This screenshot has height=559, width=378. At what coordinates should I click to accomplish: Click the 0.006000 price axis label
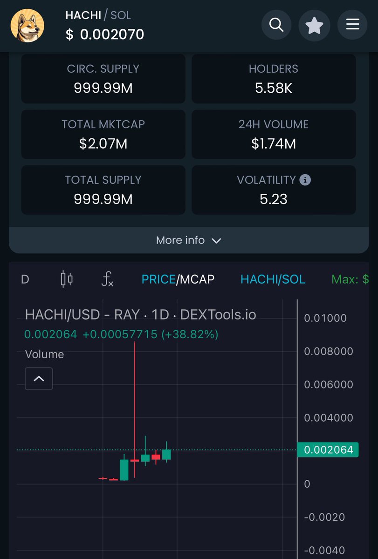(329, 384)
